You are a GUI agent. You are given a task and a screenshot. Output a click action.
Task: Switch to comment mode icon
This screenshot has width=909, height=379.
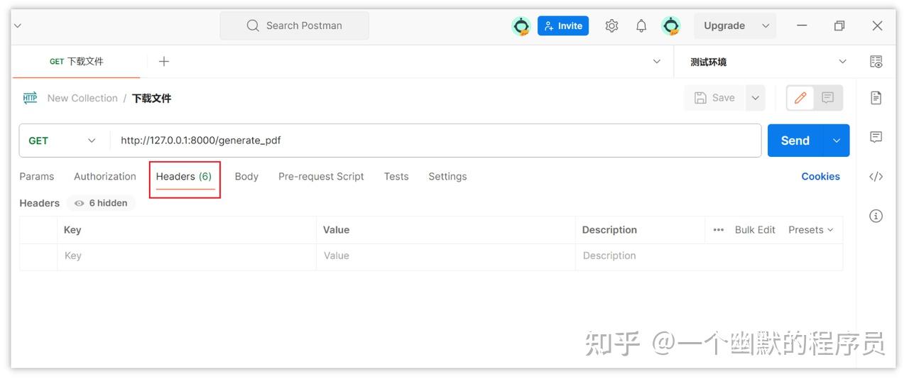828,98
